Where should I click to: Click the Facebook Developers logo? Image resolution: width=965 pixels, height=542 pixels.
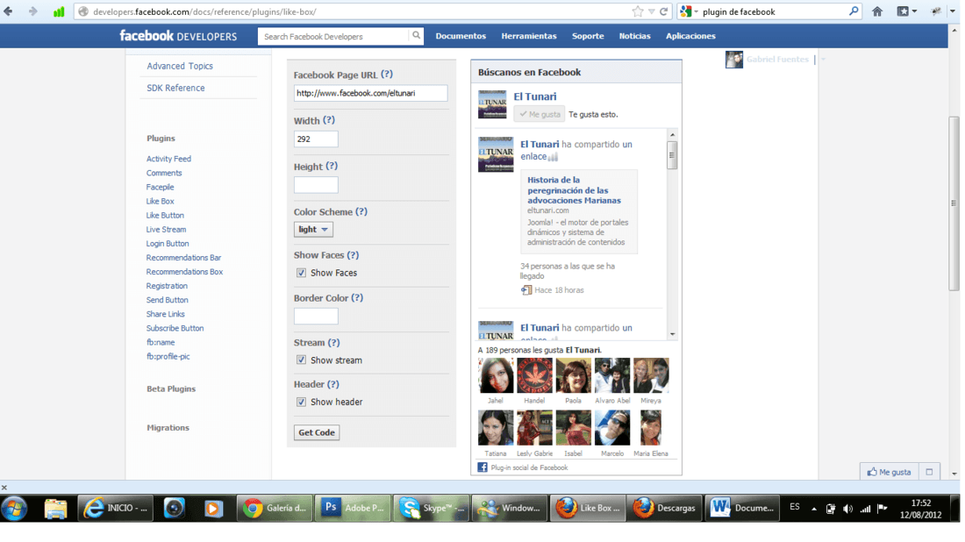click(178, 36)
